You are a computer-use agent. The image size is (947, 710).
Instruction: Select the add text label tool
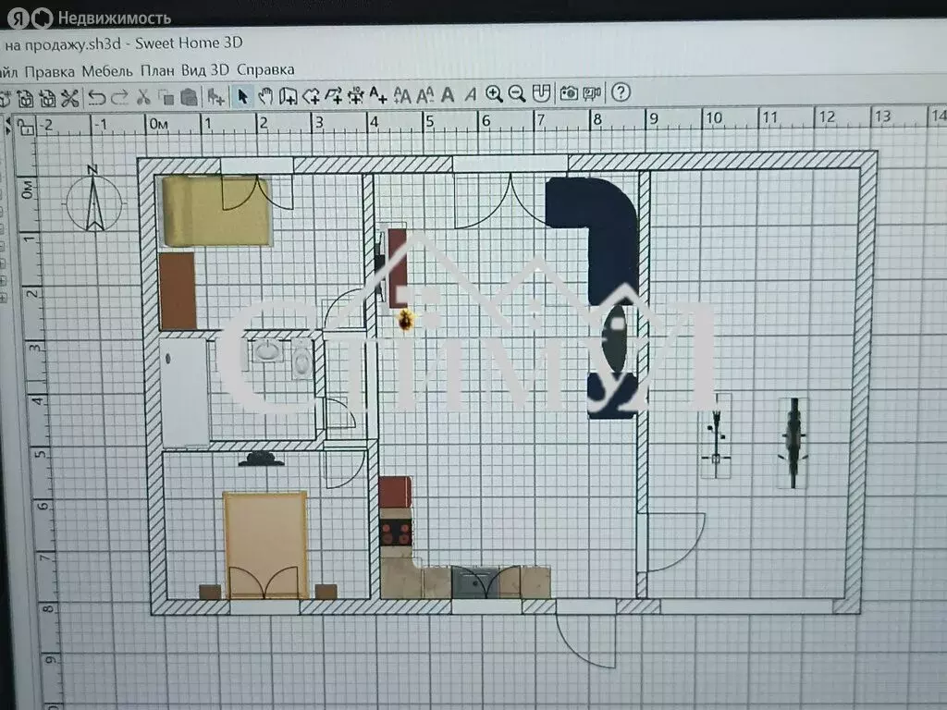click(x=378, y=94)
